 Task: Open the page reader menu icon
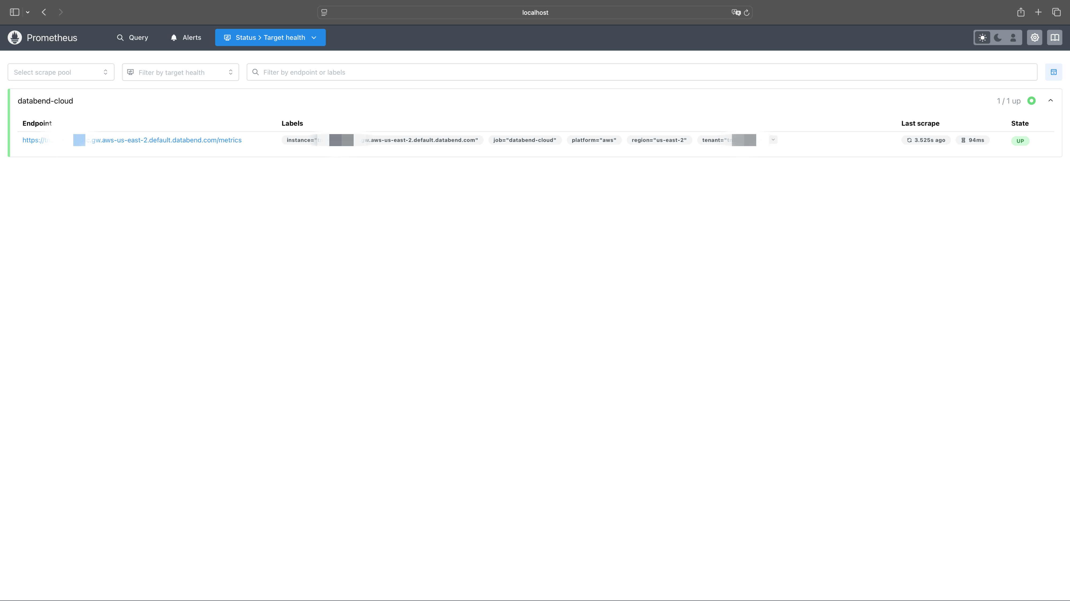click(324, 13)
